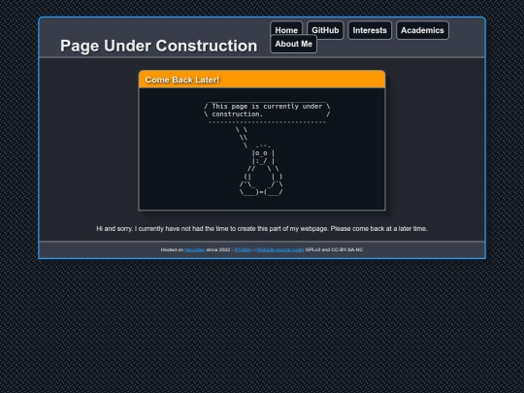Image resolution: width=524 pixels, height=393 pixels.
Task: Click the 'Hi and sorry' apology paragraph
Action: click(262, 229)
